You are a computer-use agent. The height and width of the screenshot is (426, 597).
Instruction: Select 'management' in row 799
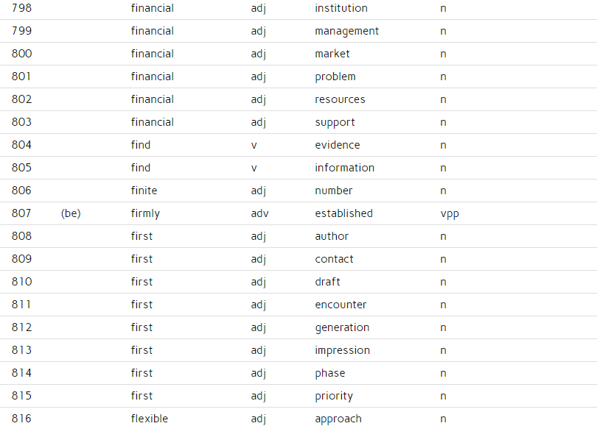347,31
